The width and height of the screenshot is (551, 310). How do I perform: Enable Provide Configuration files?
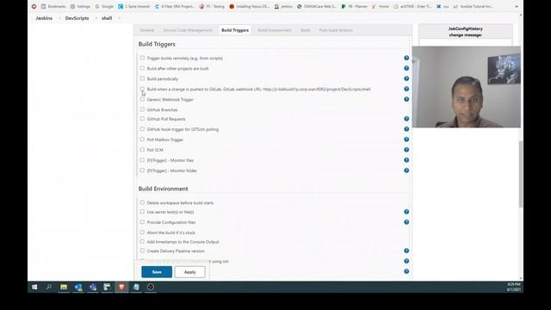(x=142, y=222)
